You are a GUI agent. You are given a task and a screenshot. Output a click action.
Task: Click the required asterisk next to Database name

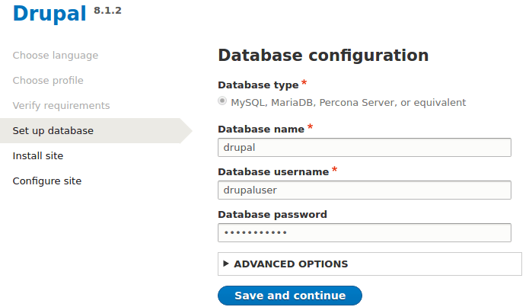click(311, 127)
